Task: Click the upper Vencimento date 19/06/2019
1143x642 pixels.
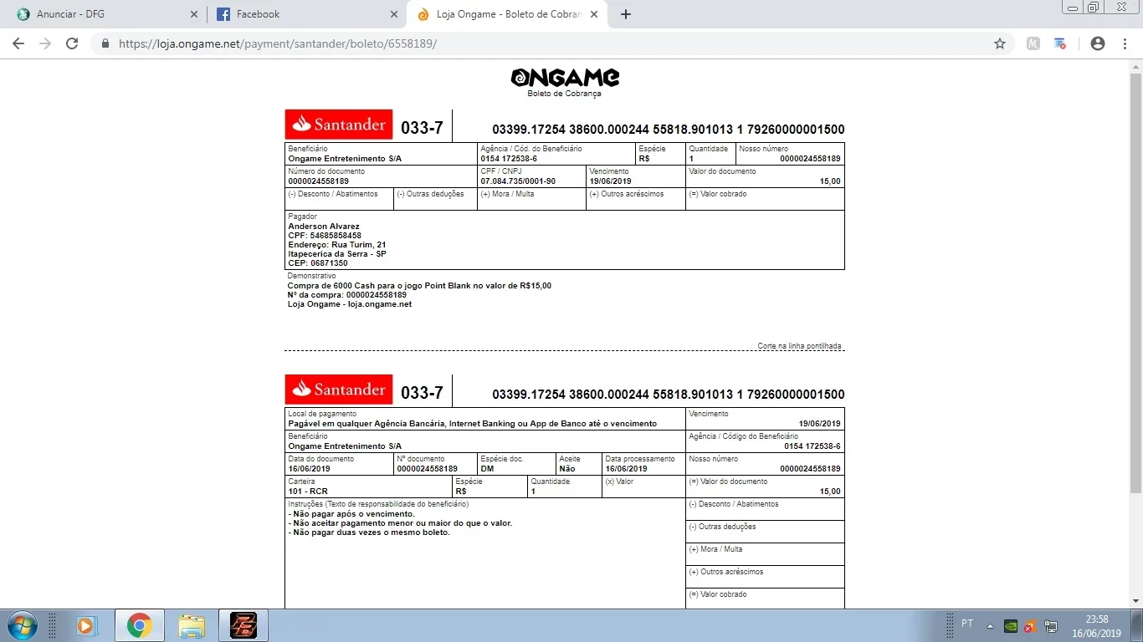Action: [x=610, y=181]
